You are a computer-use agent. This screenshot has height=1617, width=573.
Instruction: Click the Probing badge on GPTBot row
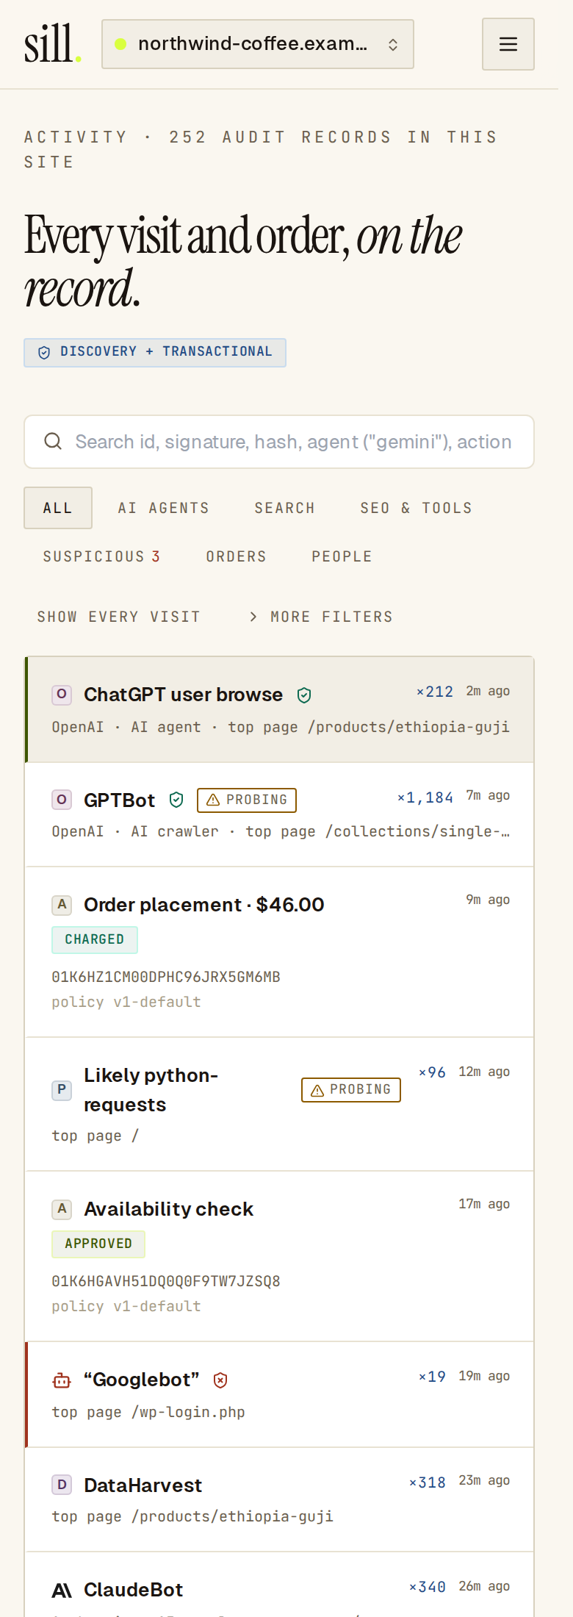tap(247, 800)
